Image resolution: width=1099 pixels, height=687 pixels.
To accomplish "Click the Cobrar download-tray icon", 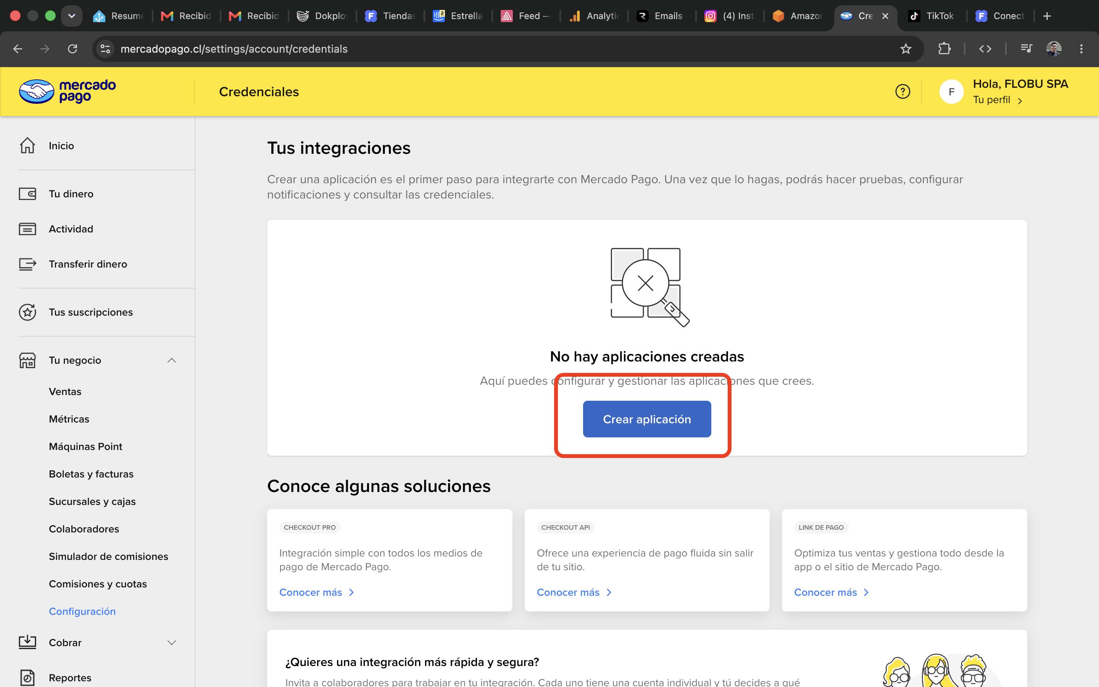I will click(x=27, y=642).
